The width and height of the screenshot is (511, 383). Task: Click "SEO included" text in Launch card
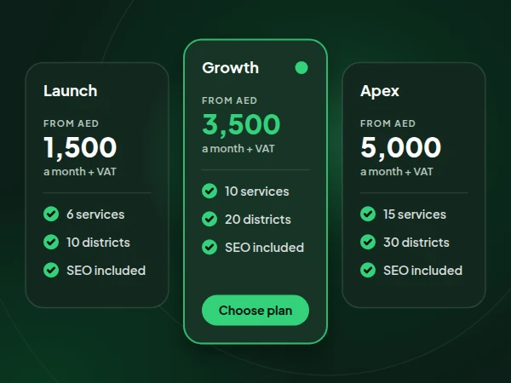coord(106,271)
